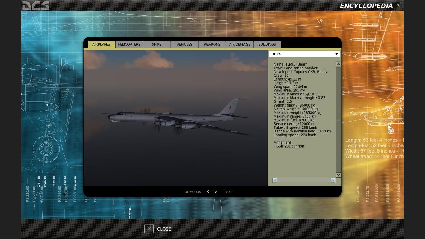Click the 'Name: Tu-95 "Bear"' line
The image size is (425, 239).
290,64
